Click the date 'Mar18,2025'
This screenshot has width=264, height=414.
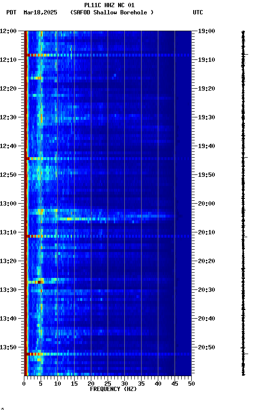40,12
